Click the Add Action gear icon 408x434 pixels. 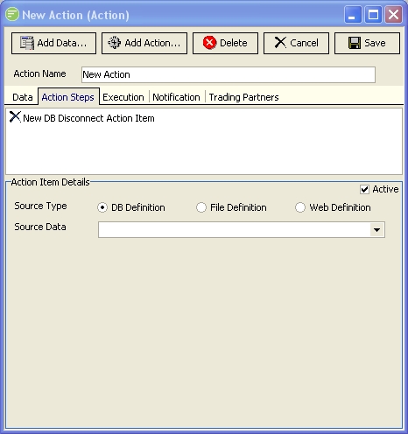[114, 43]
